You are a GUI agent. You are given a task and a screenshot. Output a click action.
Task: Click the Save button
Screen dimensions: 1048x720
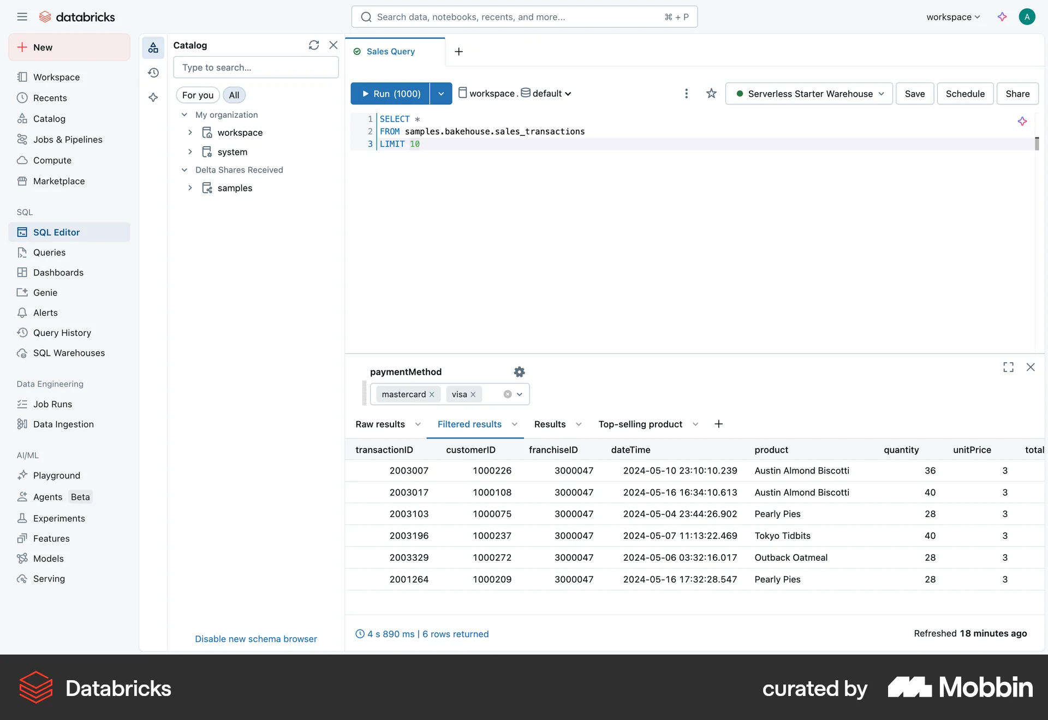tap(915, 94)
